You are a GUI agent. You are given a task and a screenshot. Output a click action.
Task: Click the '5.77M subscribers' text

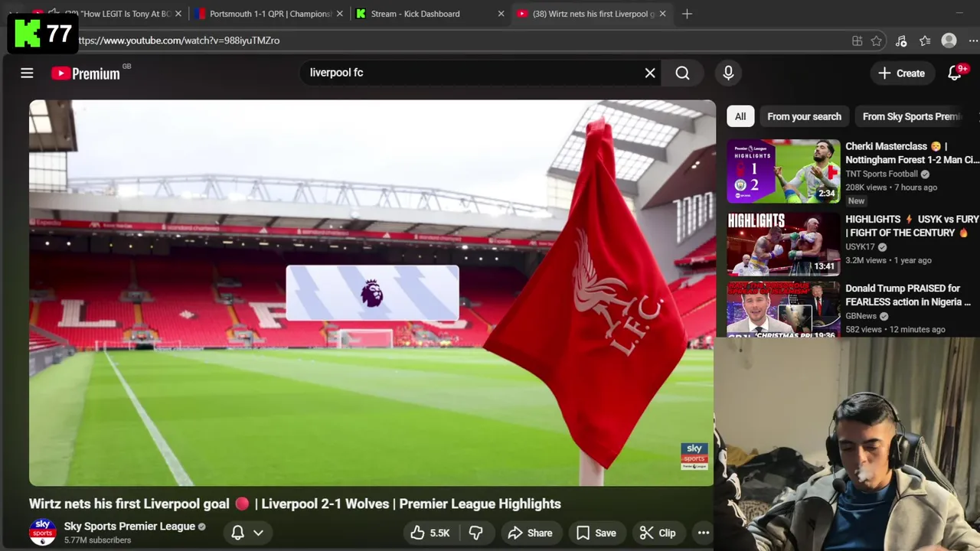[97, 540]
